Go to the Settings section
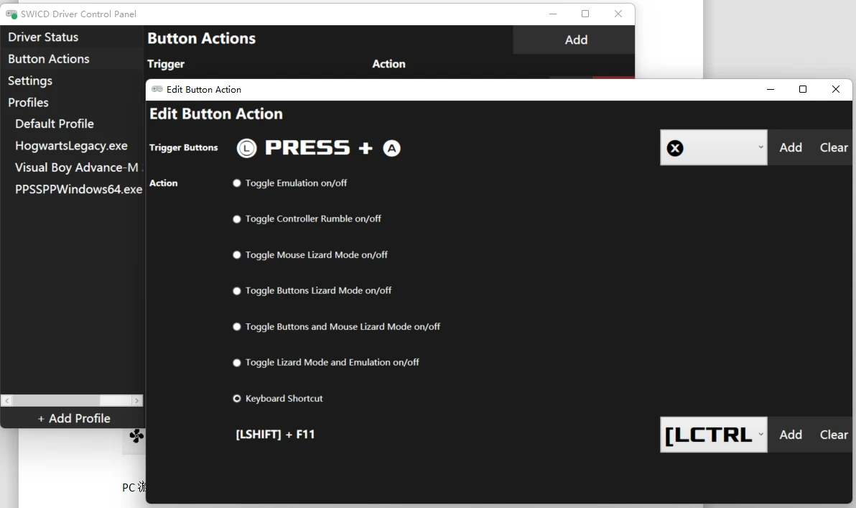This screenshot has height=508, width=856. coord(30,80)
